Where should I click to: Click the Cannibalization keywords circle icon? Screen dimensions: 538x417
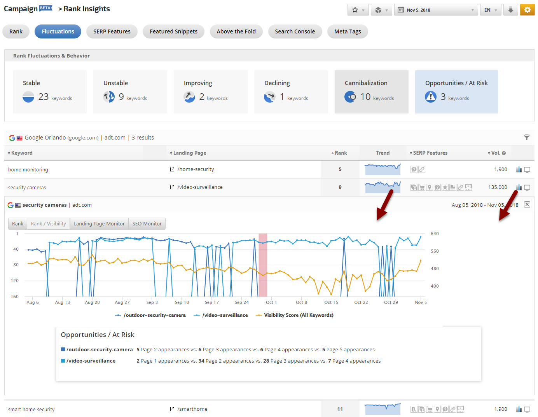[350, 96]
